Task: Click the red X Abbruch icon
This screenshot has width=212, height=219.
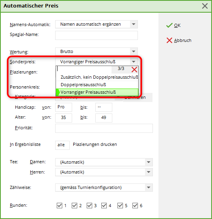Action: [169, 40]
